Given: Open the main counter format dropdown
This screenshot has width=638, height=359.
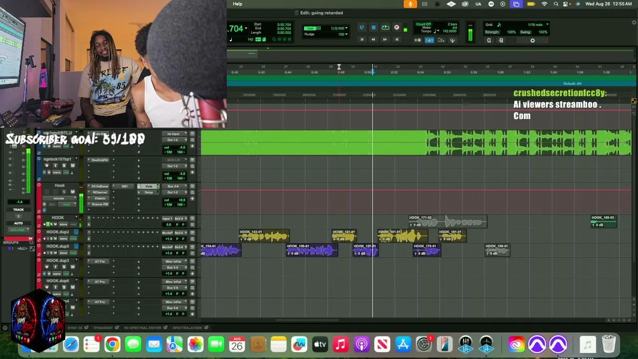Looking at the screenshot, I should 247,29.
